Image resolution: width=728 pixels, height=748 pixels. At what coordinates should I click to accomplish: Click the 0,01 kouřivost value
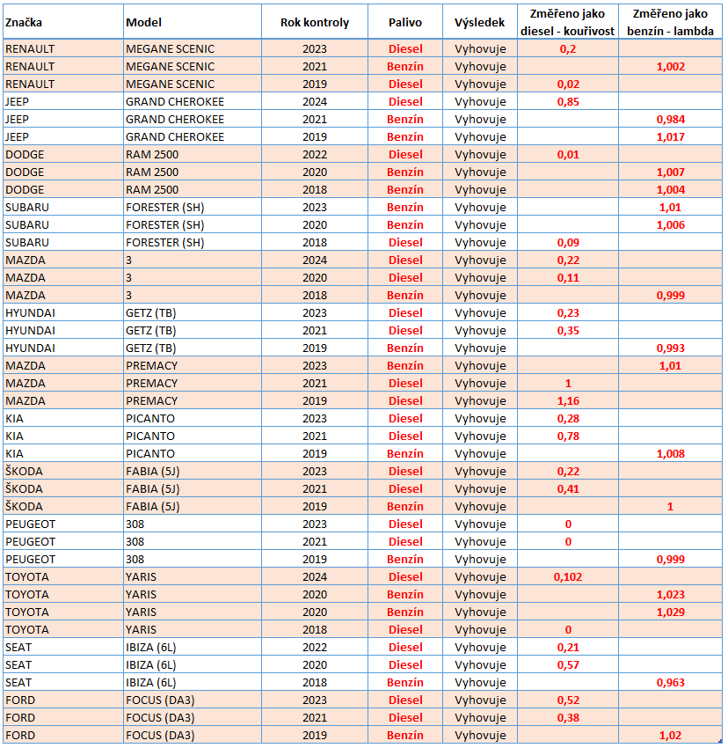[x=568, y=155]
